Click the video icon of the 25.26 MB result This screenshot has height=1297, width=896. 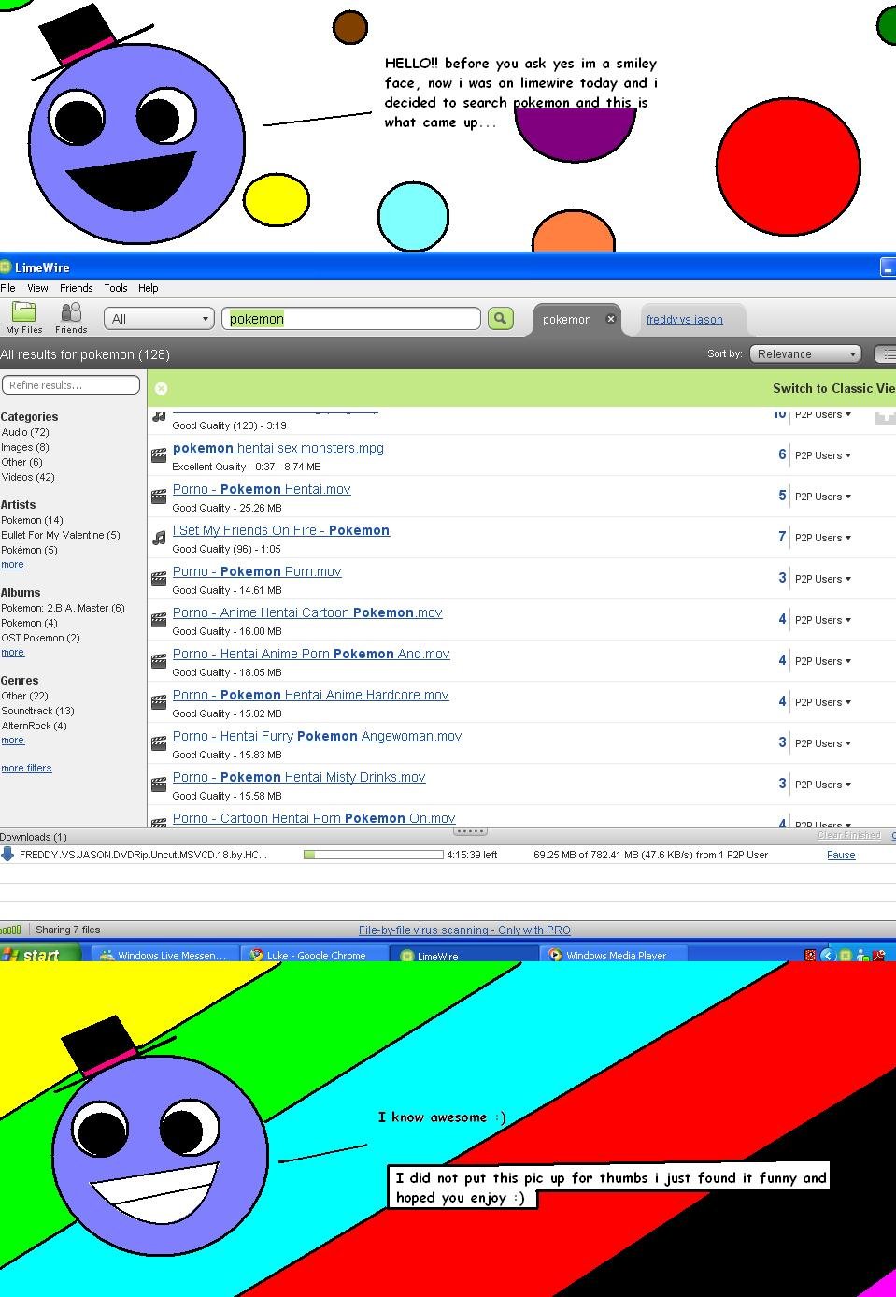click(159, 497)
